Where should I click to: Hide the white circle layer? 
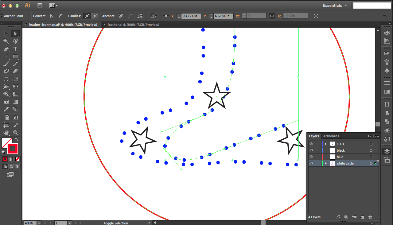click(311, 163)
